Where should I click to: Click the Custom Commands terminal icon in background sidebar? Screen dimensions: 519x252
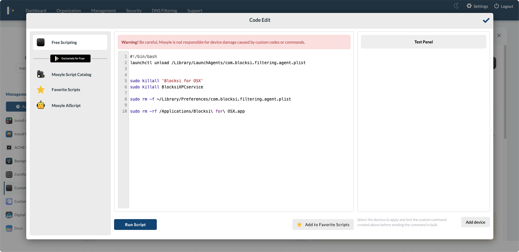9,188
